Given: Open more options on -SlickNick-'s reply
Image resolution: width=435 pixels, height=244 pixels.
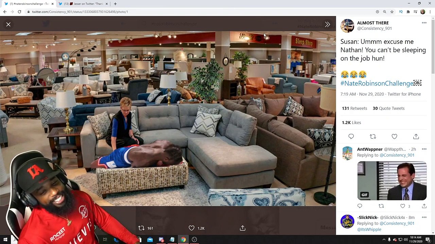Looking at the screenshot, I should pyautogui.click(x=424, y=218).
